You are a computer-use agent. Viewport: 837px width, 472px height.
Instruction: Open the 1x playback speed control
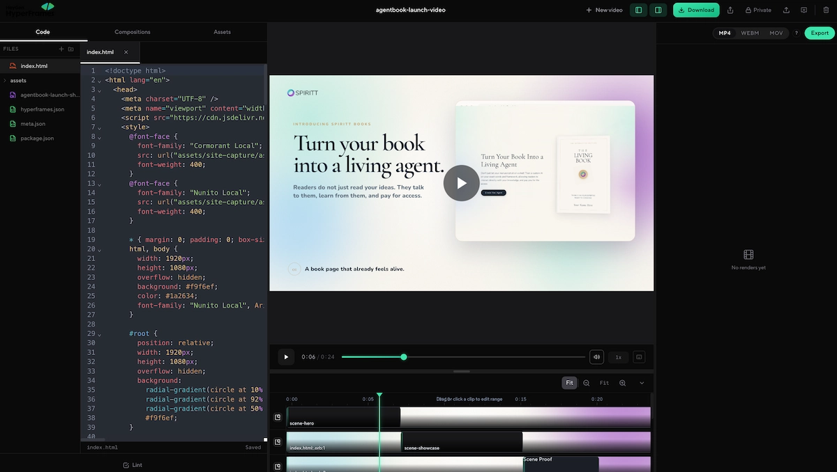click(x=618, y=357)
